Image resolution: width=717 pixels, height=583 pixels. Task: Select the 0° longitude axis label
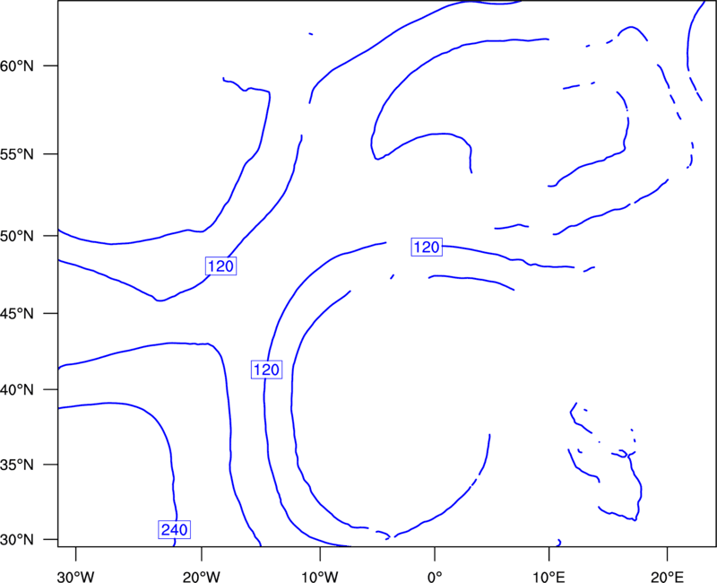tap(435, 577)
